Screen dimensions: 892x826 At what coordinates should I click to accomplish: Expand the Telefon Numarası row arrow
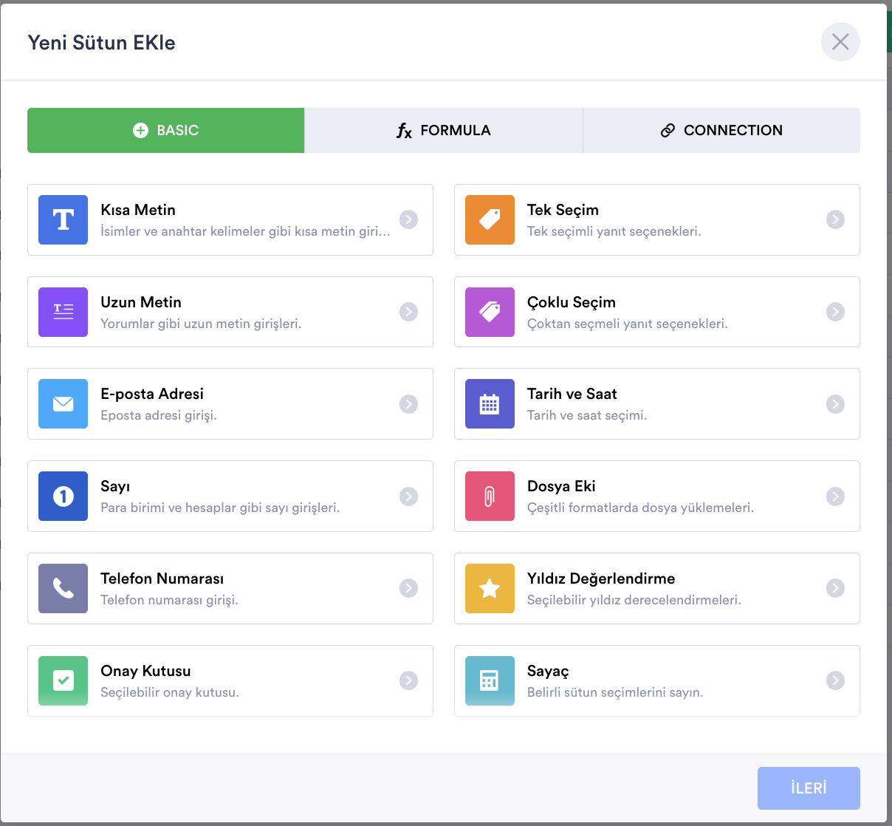(x=408, y=588)
